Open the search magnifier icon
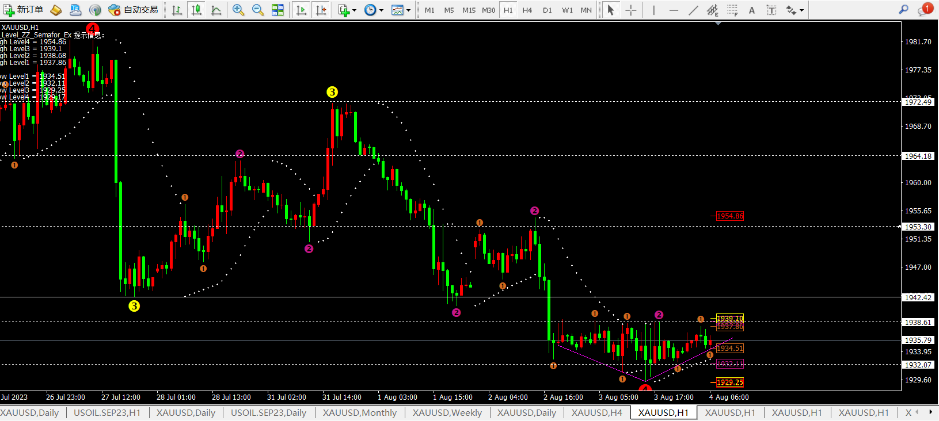Screen dimensions: 939x421 pyautogui.click(x=903, y=10)
